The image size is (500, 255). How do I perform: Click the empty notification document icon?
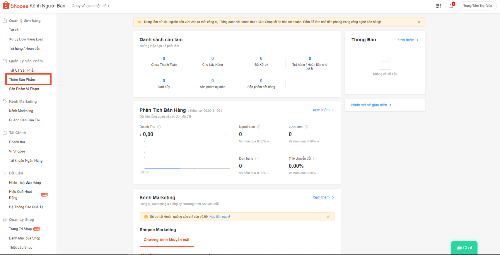[385, 63]
